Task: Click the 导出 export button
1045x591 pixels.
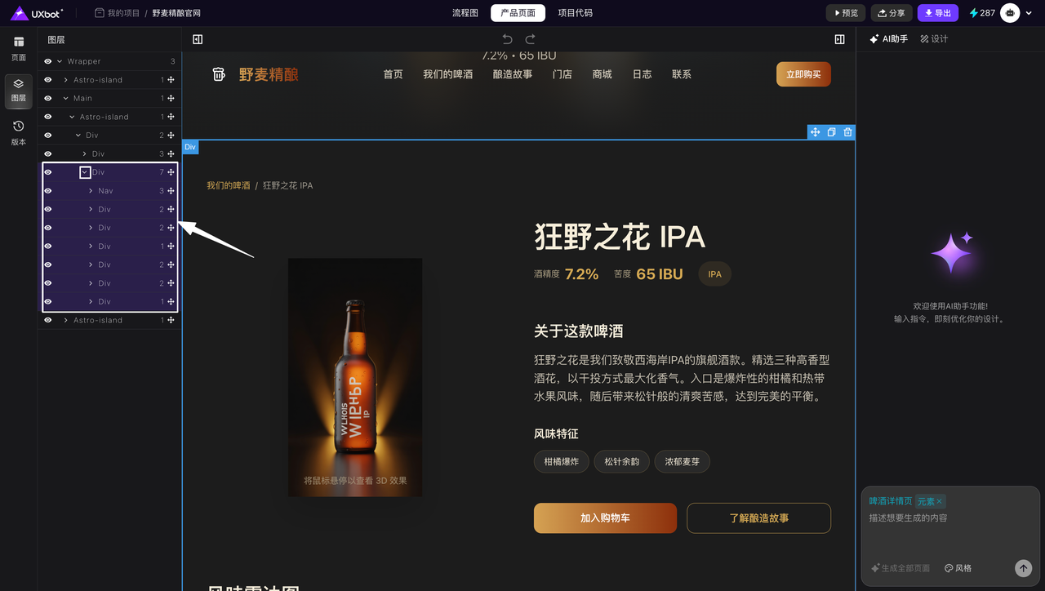Action: coord(937,13)
